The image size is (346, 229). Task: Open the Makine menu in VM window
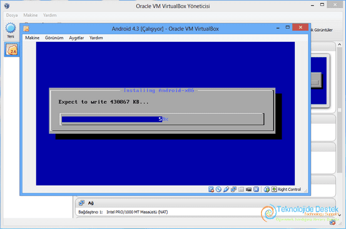[x=32, y=38]
